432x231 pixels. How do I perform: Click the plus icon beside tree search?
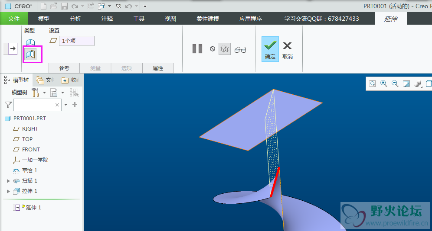click(75, 104)
